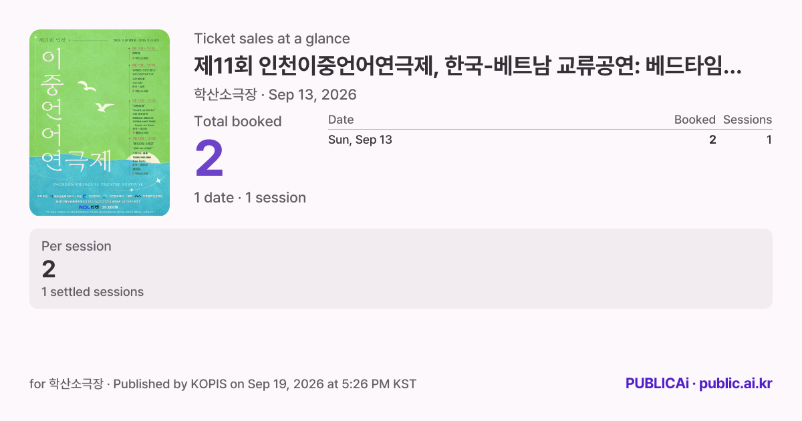Click the Per session value 2
This screenshot has width=802, height=421.
point(49,269)
